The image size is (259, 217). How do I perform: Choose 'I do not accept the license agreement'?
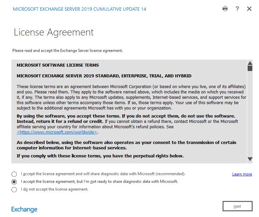pos(14,190)
